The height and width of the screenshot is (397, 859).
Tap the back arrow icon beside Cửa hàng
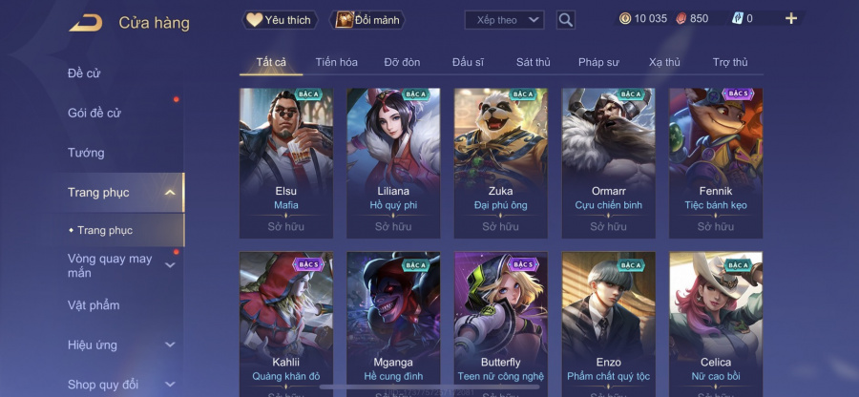(86, 23)
